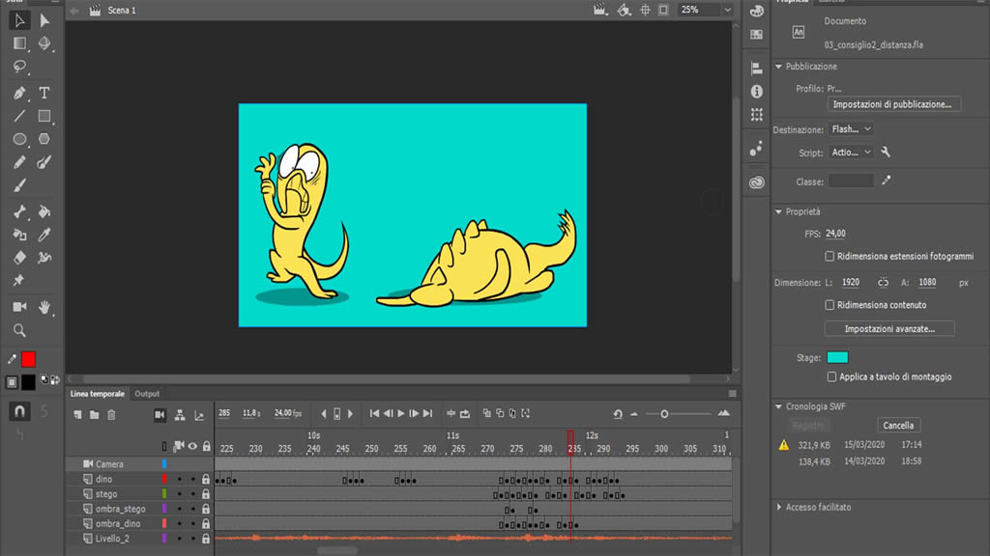Click the Cancella button

tap(898, 425)
